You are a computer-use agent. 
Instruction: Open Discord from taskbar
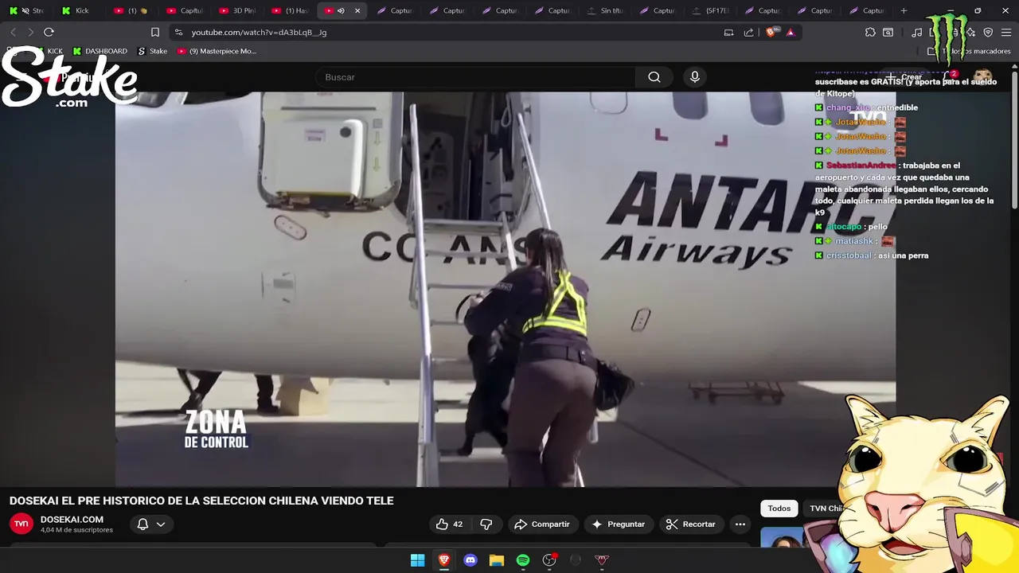pyautogui.click(x=470, y=560)
